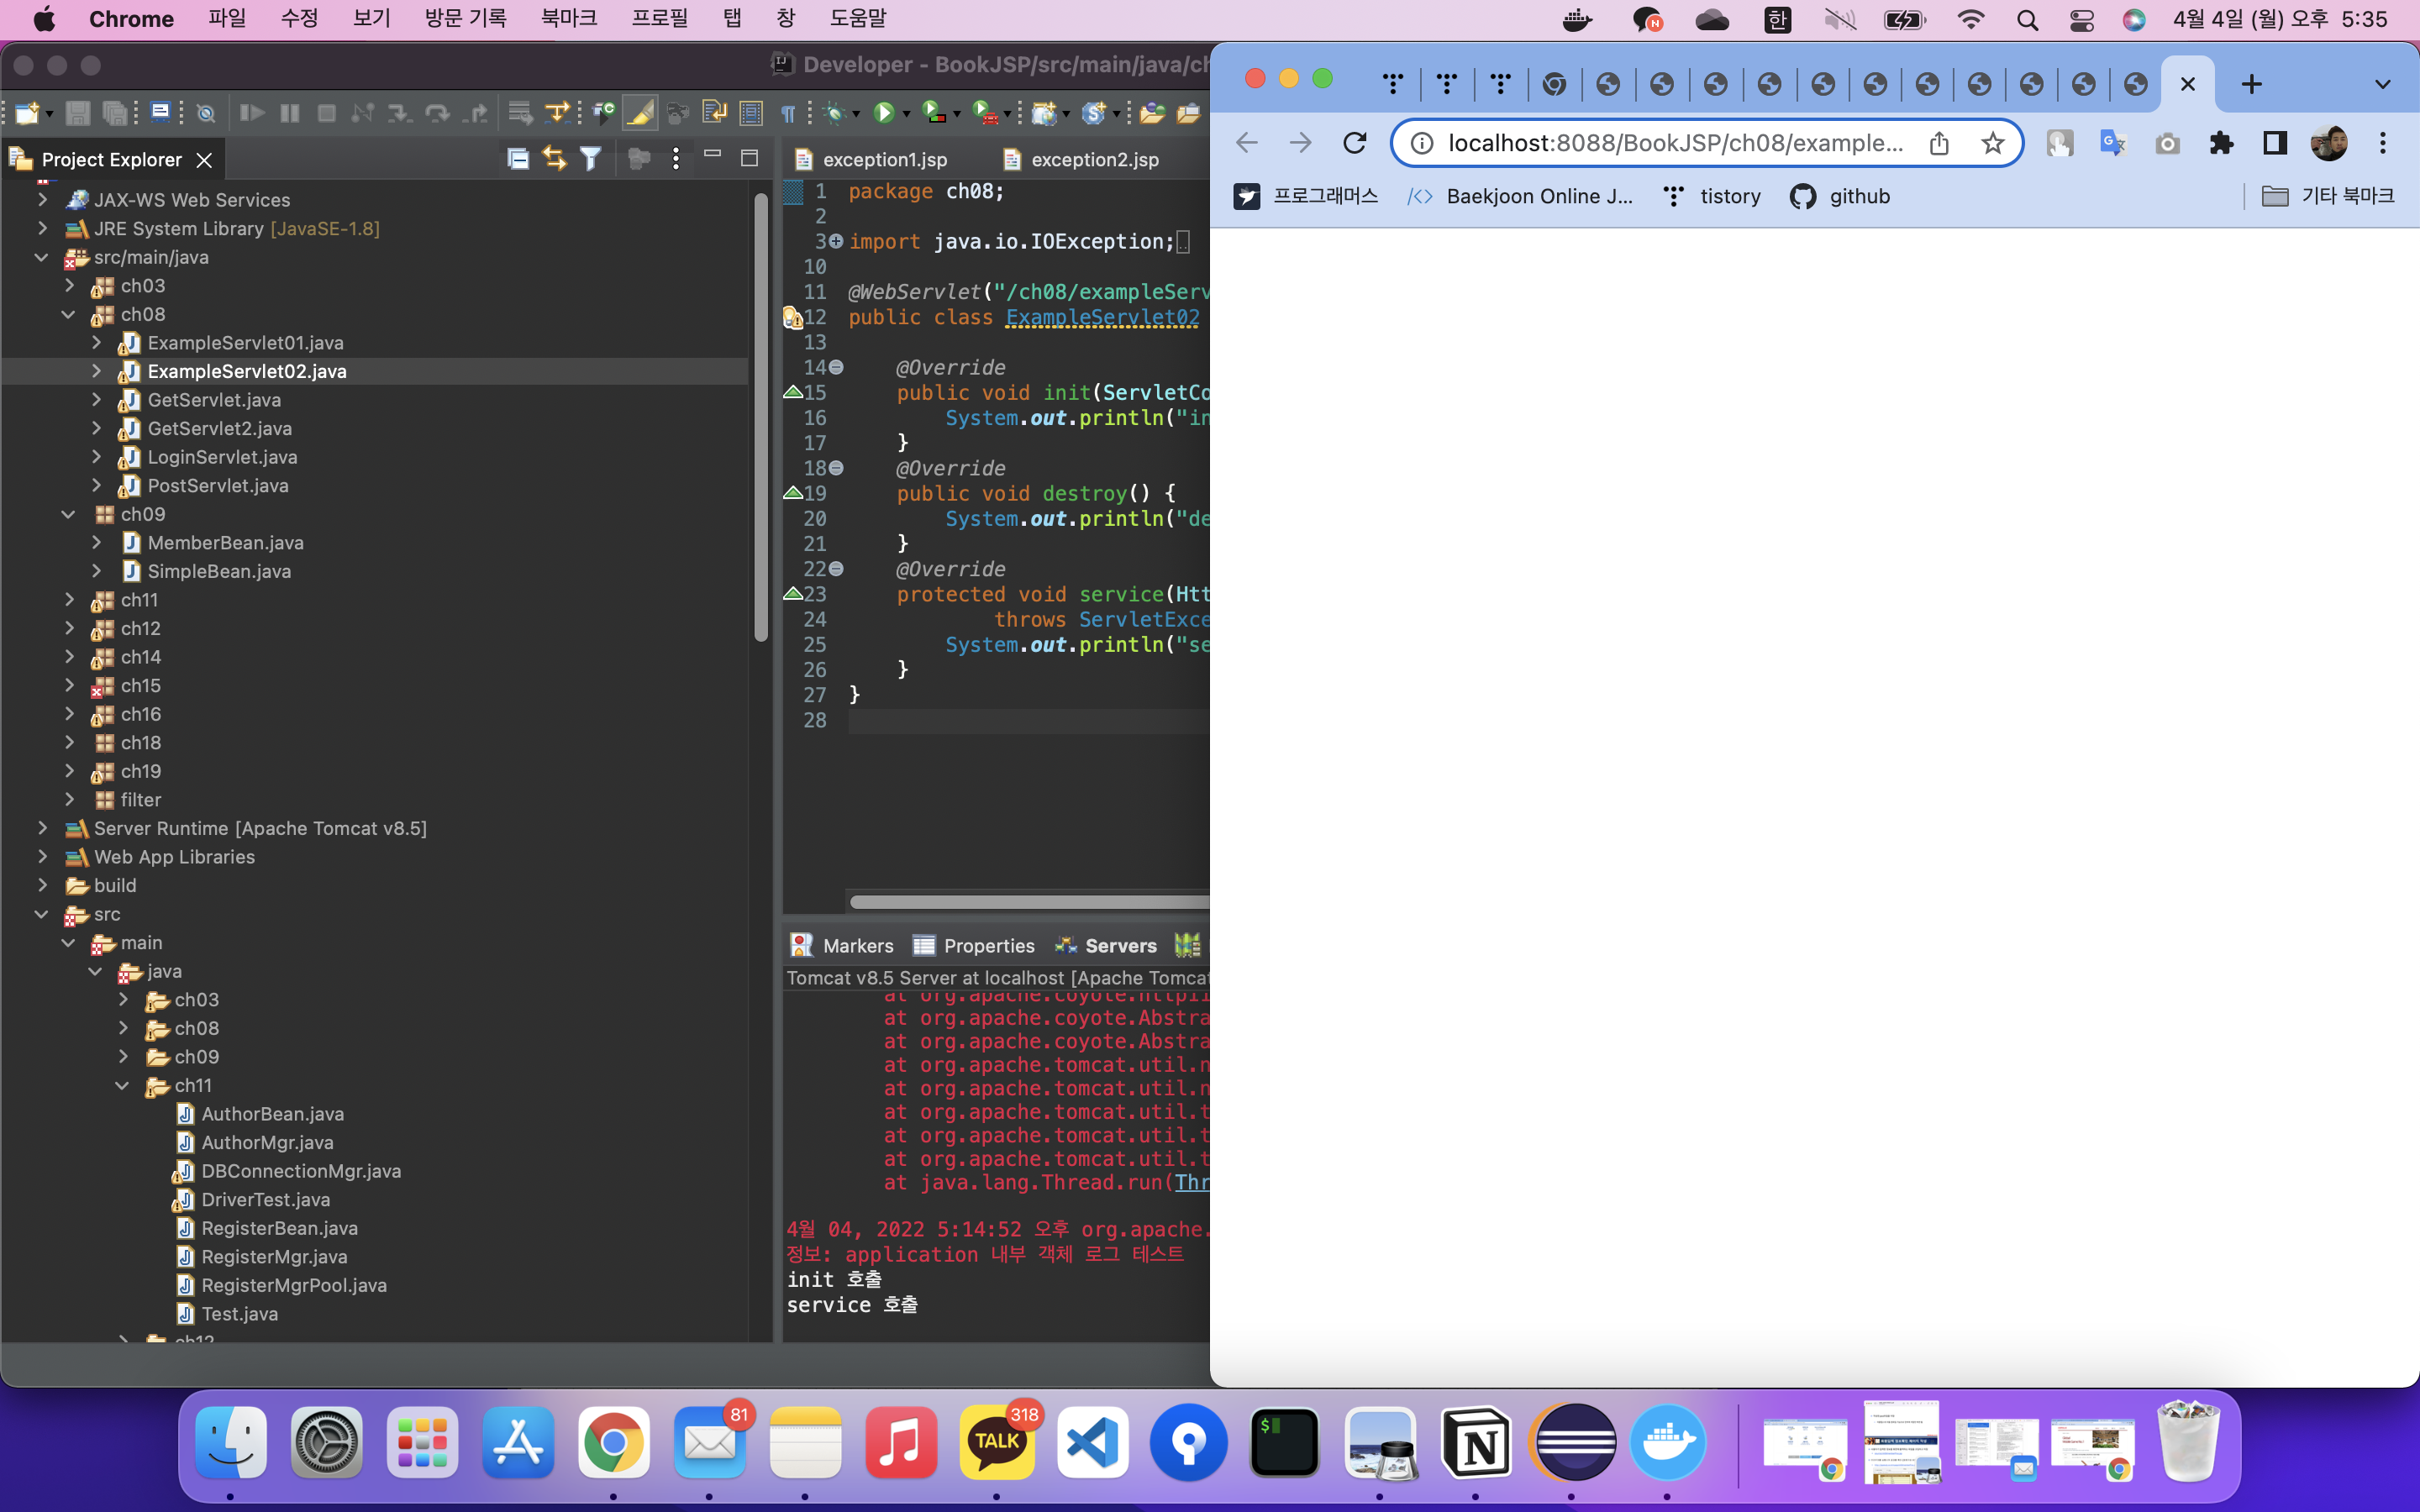Open the Run button dropdown arrow
Viewport: 2420px width, 1512px height.
pos(907,114)
